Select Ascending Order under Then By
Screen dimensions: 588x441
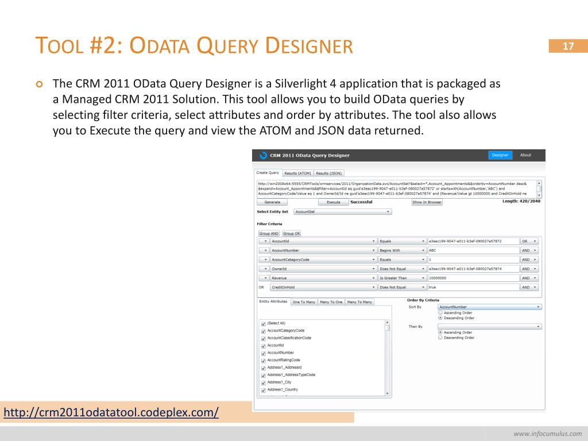tap(440, 332)
